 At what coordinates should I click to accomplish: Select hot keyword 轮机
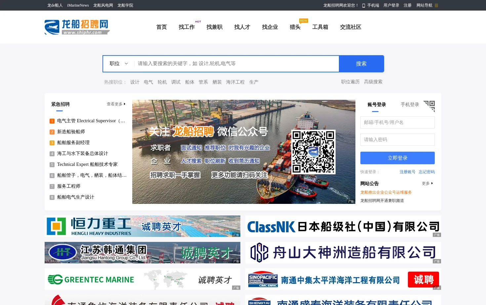(x=162, y=82)
